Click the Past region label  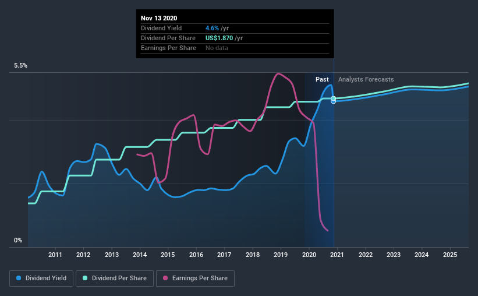point(322,79)
